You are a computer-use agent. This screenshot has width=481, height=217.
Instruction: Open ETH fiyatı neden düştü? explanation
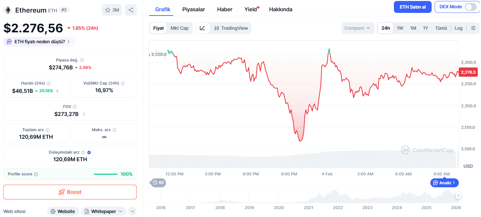tap(39, 42)
